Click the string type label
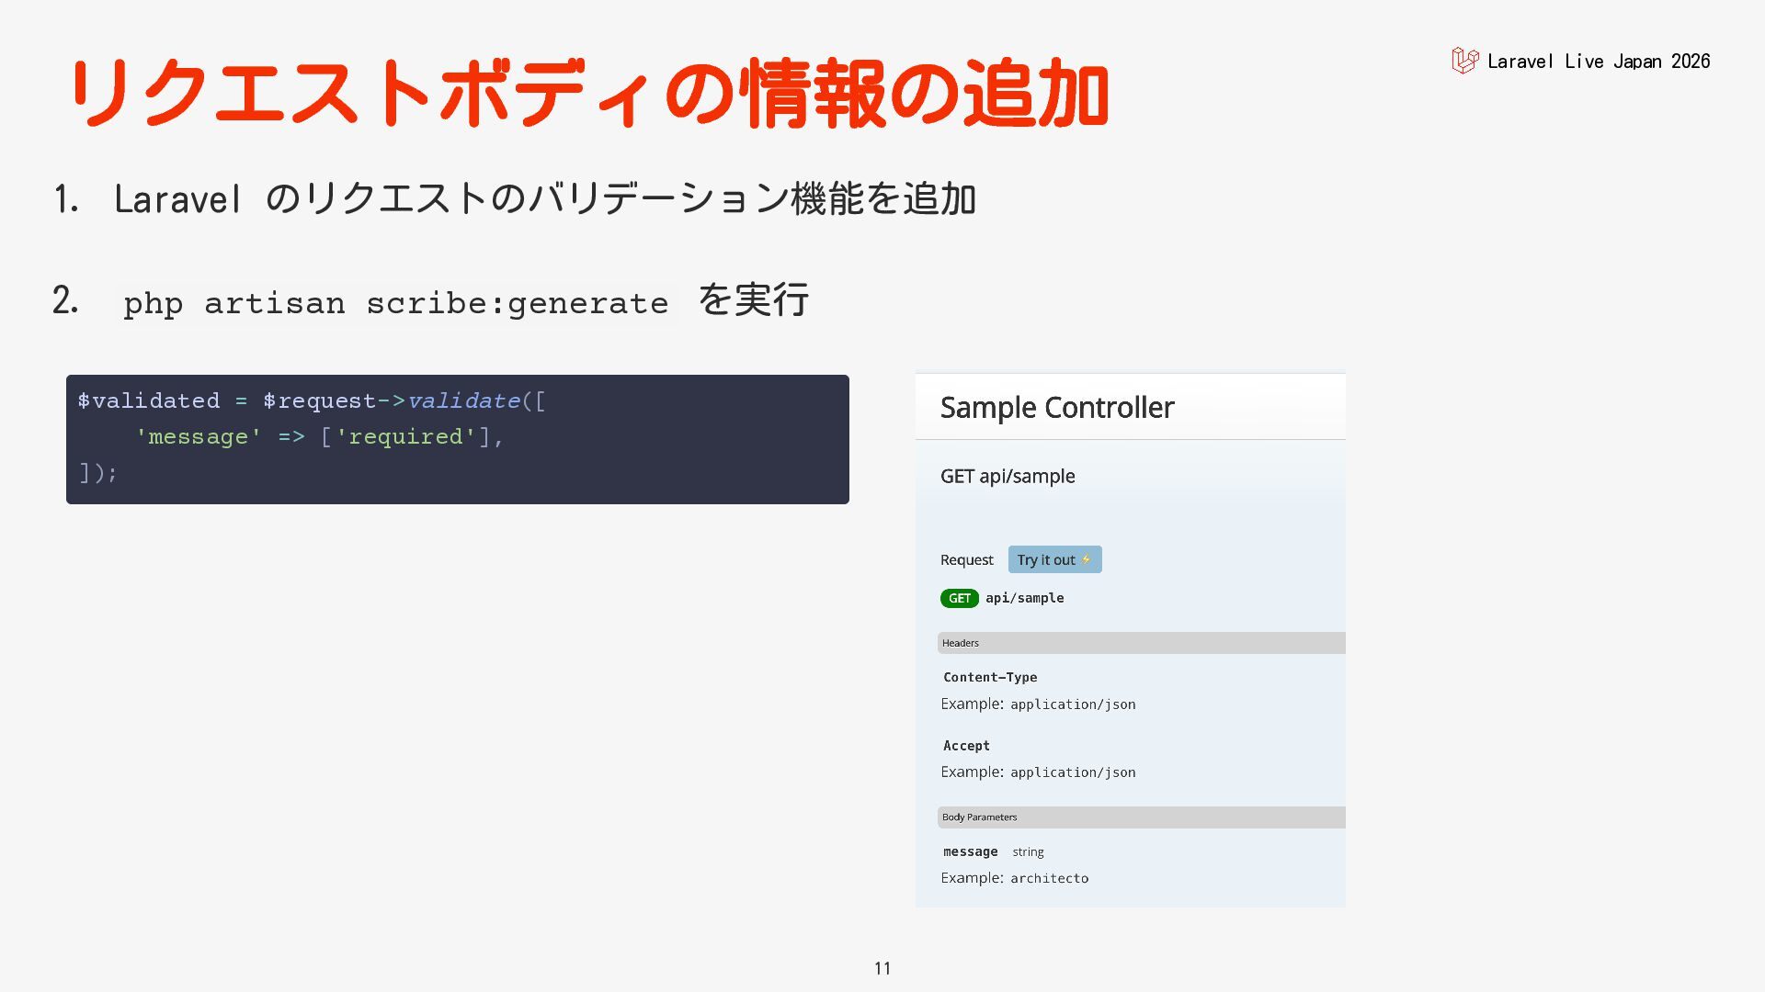The height and width of the screenshot is (992, 1765). (1028, 852)
